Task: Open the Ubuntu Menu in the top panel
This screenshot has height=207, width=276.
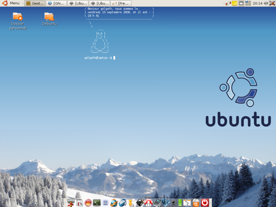Action: click(x=14, y=3)
